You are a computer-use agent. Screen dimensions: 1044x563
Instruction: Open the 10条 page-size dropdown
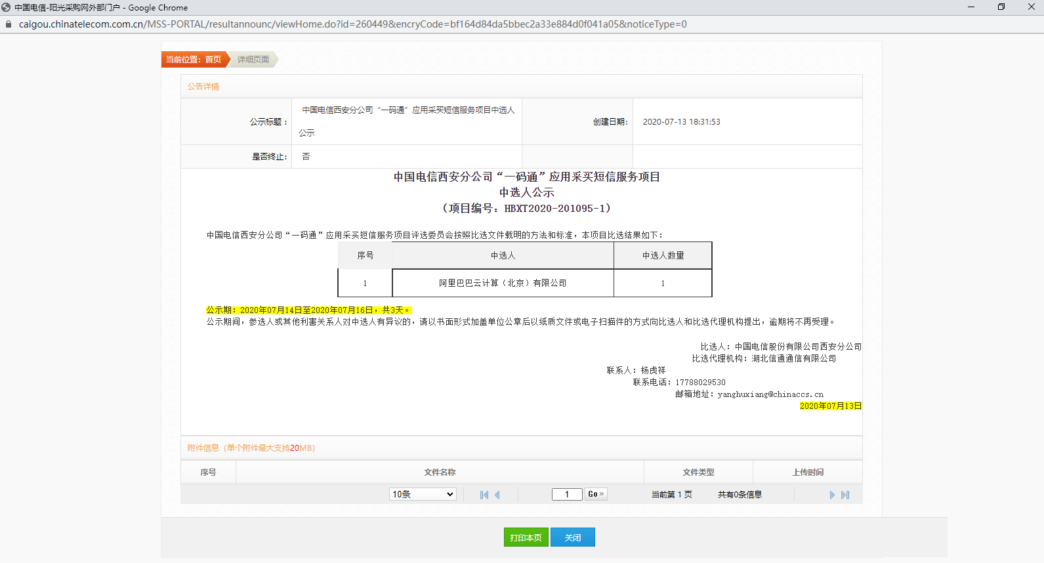(x=423, y=494)
